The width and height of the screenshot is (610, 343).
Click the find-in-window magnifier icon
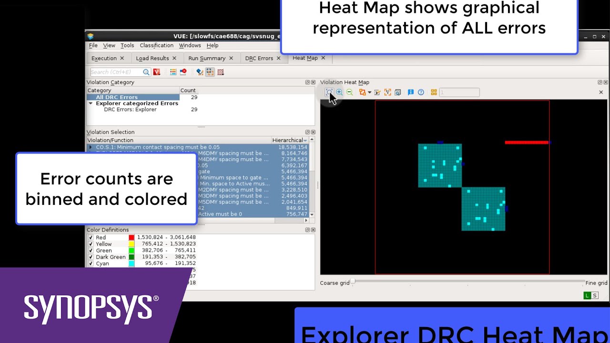click(x=398, y=92)
